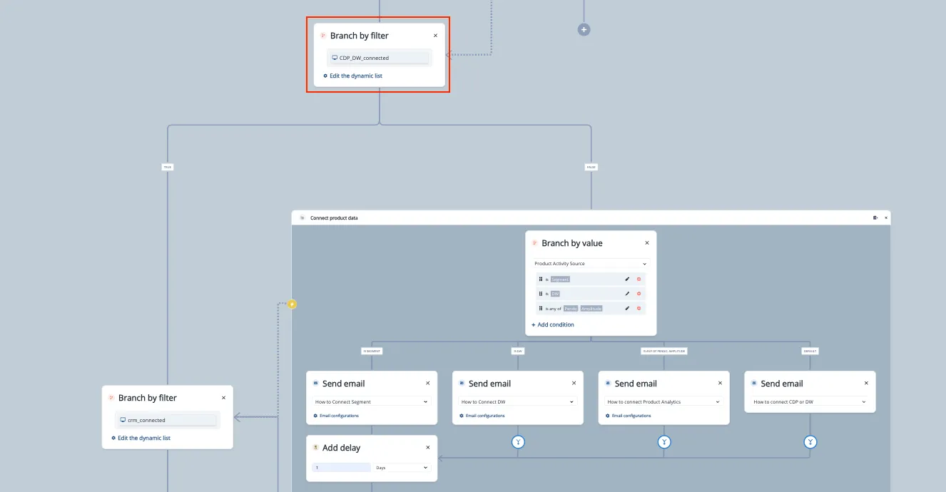946x492 pixels.
Task: Open Email configurations for Product Analytics email
Action: click(x=628, y=416)
